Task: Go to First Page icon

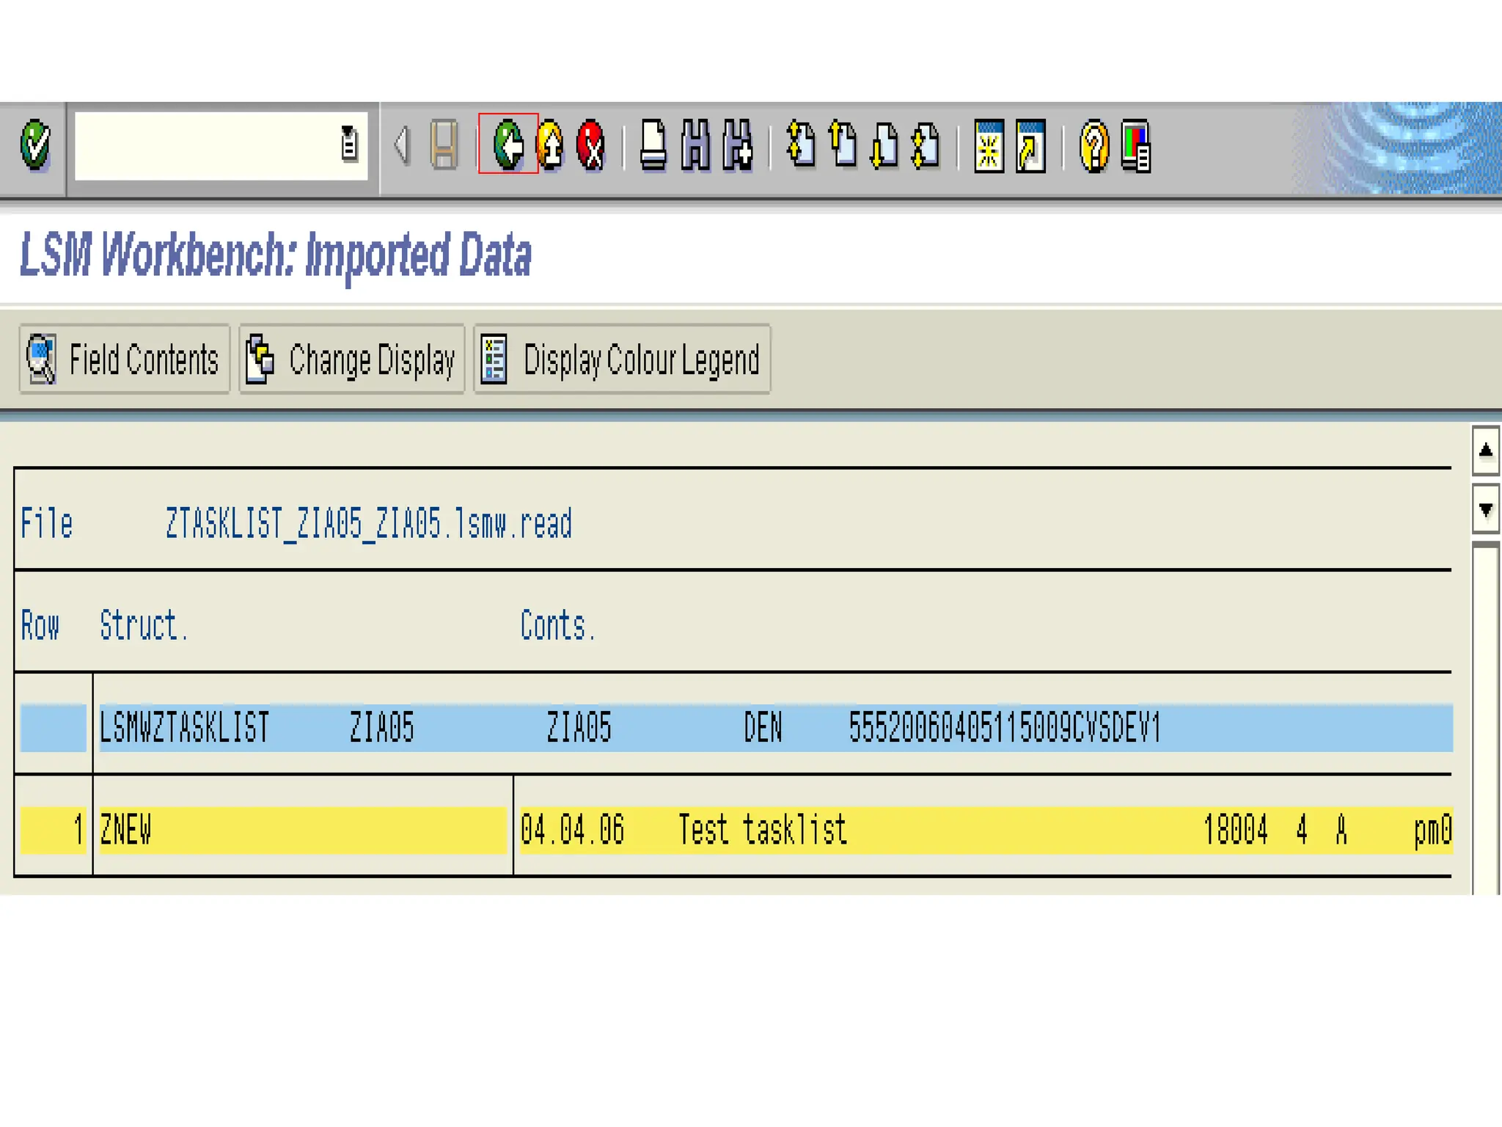Action: coord(801,145)
